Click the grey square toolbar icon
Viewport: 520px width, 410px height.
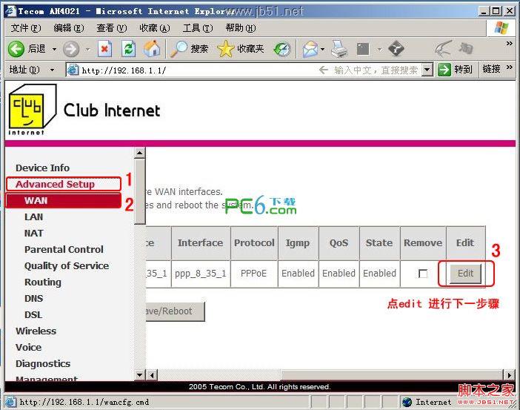click(363, 49)
